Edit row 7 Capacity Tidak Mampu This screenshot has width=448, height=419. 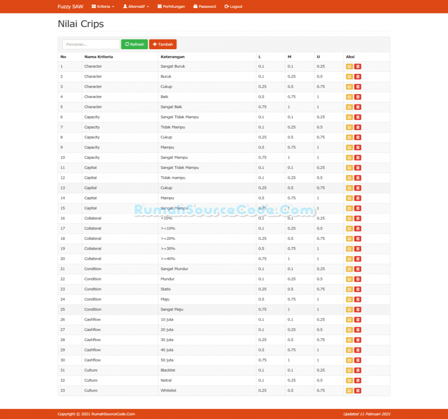pos(349,127)
